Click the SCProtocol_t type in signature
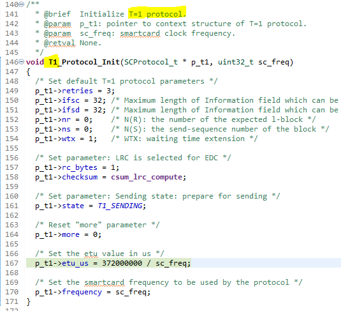 [150, 62]
